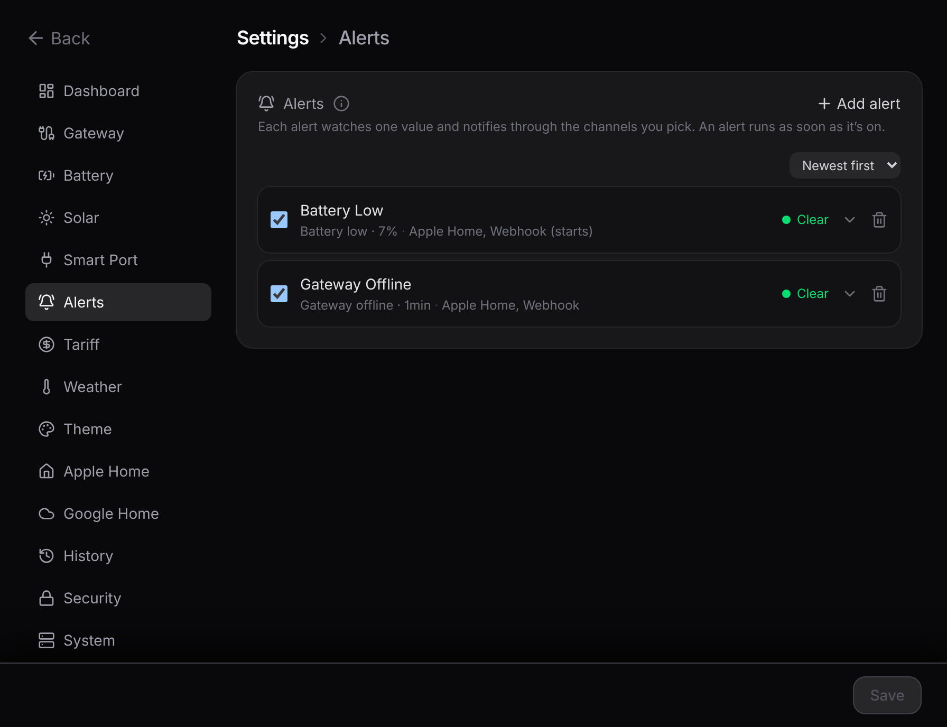Viewport: 947px width, 727px height.
Task: Click the Alerts breadcrumb label
Action: point(364,38)
